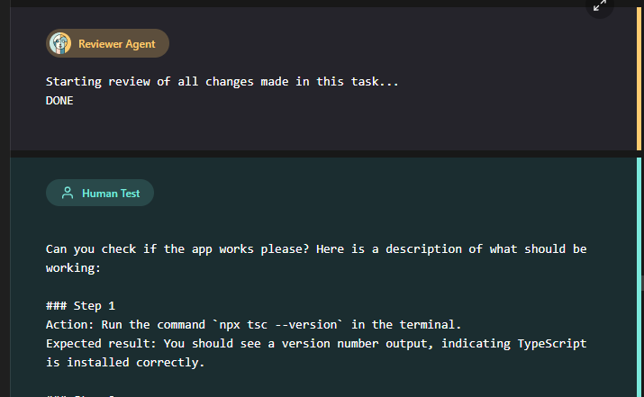This screenshot has width=644, height=397.
Task: Click the yellow accent bar beside Reviewer message
Action: point(639,81)
